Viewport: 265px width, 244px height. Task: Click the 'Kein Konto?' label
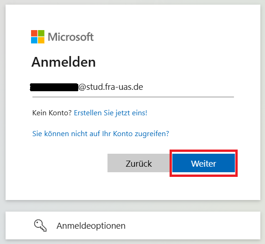click(52, 113)
